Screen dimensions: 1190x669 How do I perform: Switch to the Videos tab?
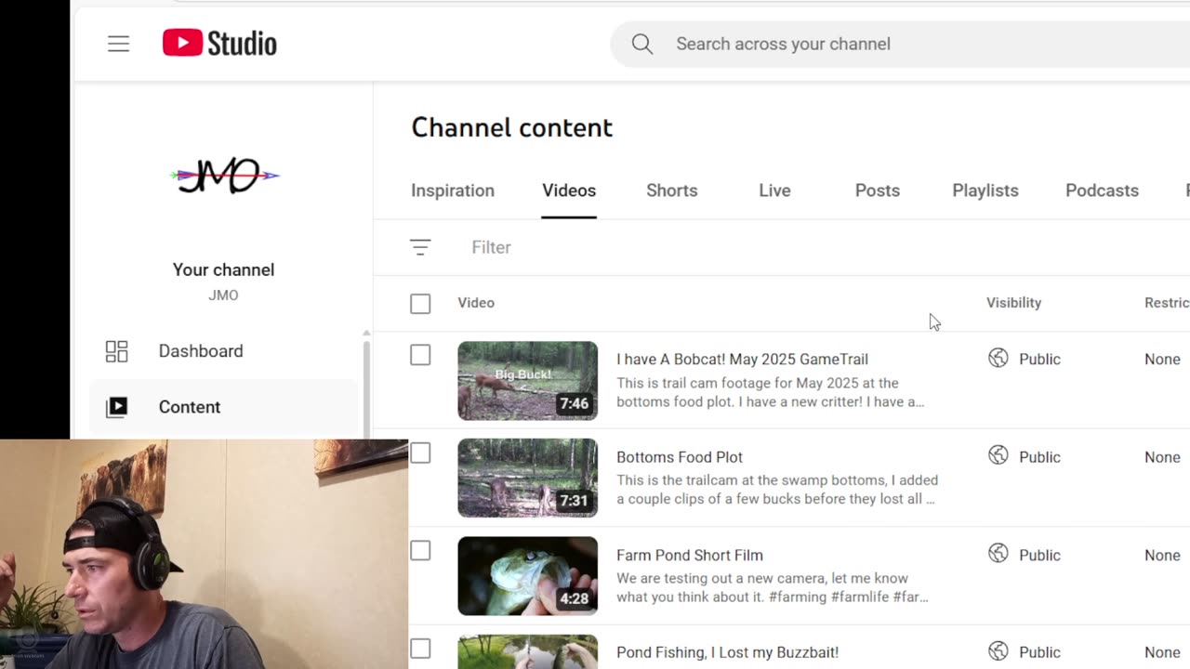point(569,190)
